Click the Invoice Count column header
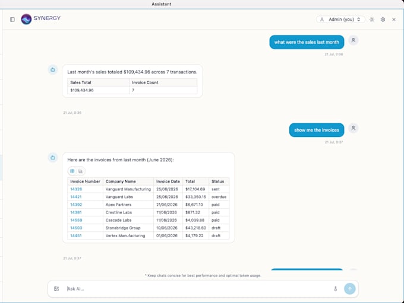Image resolution: width=404 pixels, height=303 pixels. pos(163,82)
